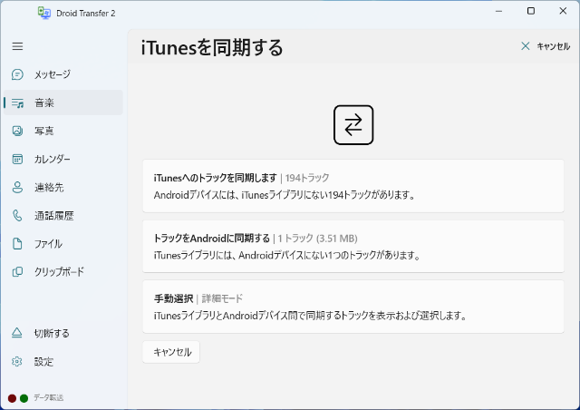Click the disconnect eject icon

[17, 333]
